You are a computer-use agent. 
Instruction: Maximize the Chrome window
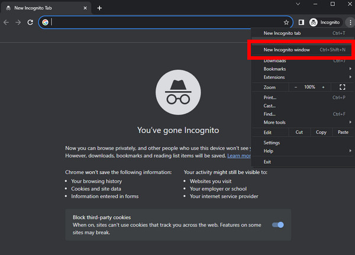pyautogui.click(x=333, y=4)
